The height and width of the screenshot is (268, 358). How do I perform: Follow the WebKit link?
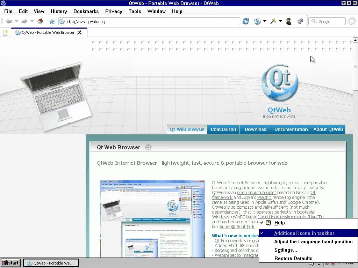click(264, 198)
